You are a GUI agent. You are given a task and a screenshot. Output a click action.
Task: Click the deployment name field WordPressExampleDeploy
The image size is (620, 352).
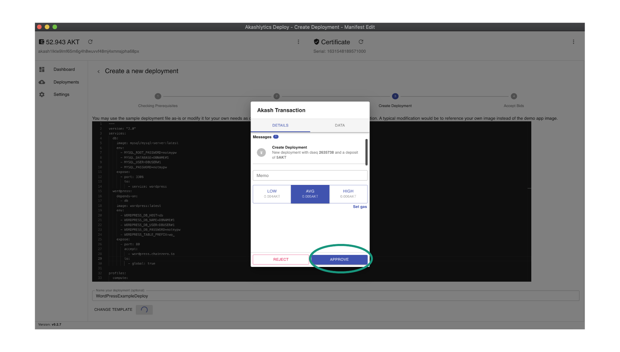[336, 296]
